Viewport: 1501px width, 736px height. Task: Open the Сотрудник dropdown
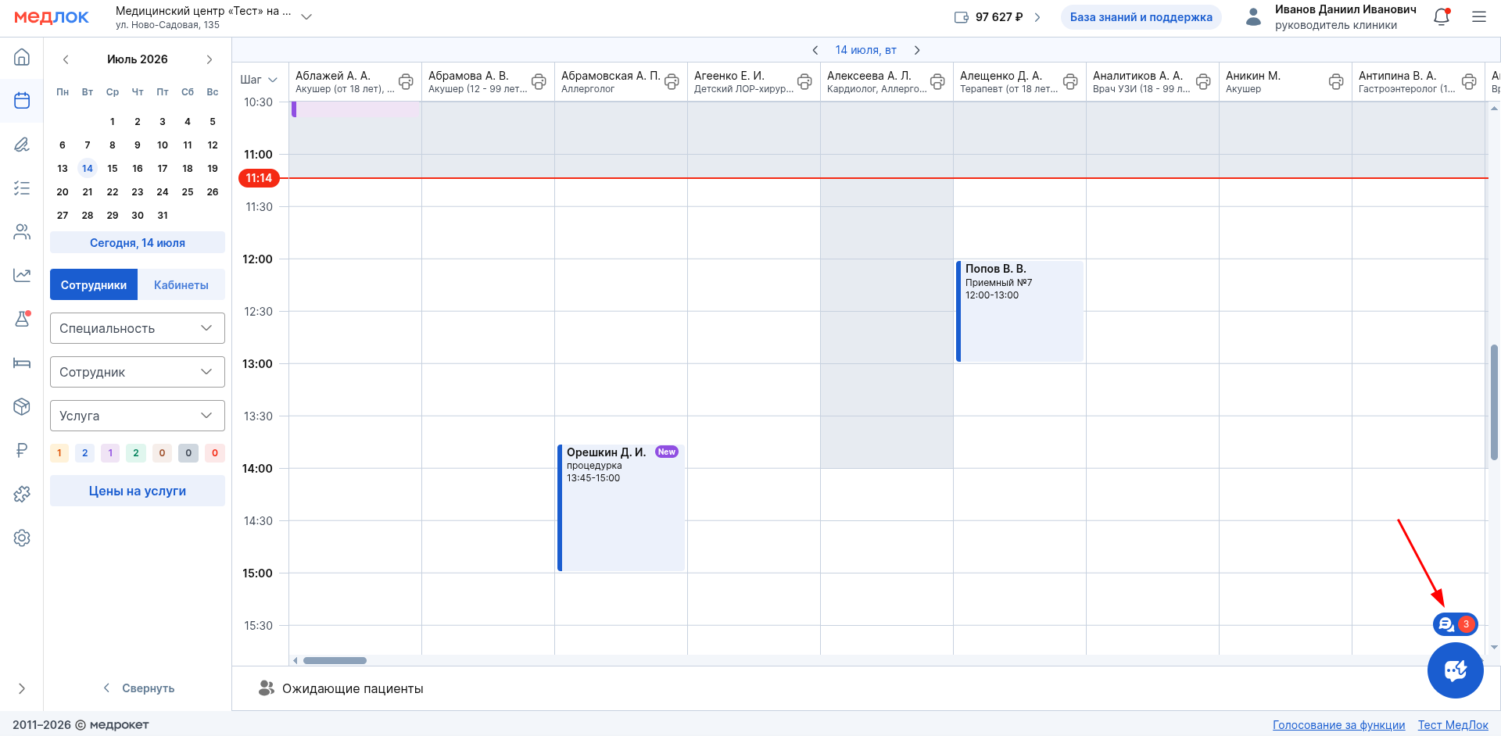(138, 372)
